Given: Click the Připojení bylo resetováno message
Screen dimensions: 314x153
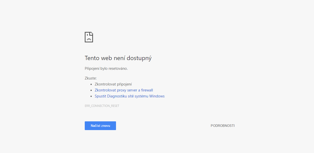Looking at the screenshot, I should (x=106, y=69).
